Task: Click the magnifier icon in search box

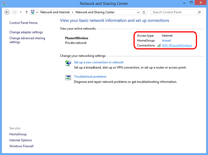Action: (199, 12)
